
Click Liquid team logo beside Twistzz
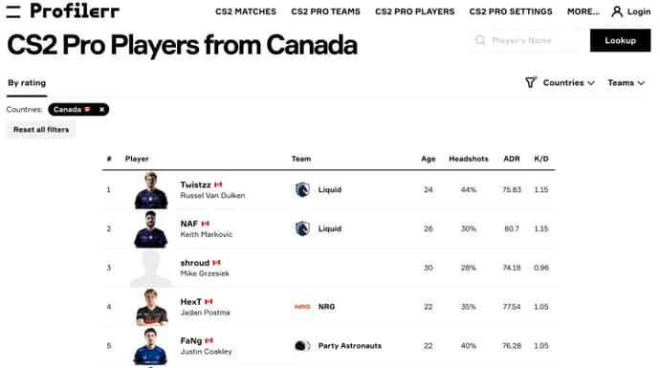point(302,189)
